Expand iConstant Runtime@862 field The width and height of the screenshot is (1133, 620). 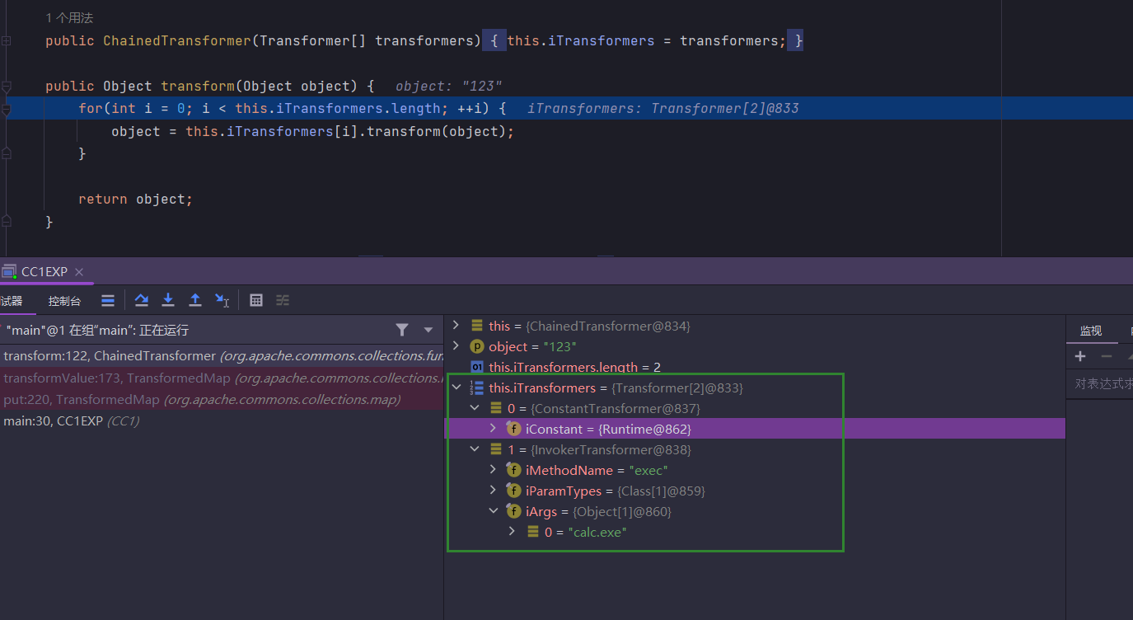tap(493, 429)
